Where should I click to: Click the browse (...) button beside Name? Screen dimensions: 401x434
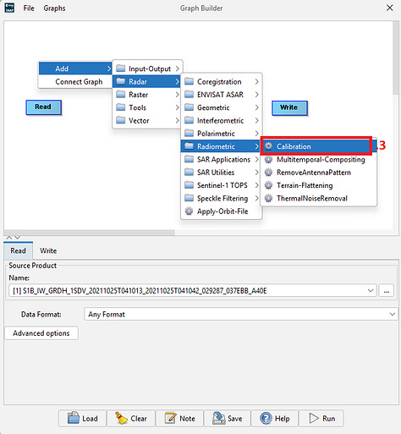click(x=386, y=290)
